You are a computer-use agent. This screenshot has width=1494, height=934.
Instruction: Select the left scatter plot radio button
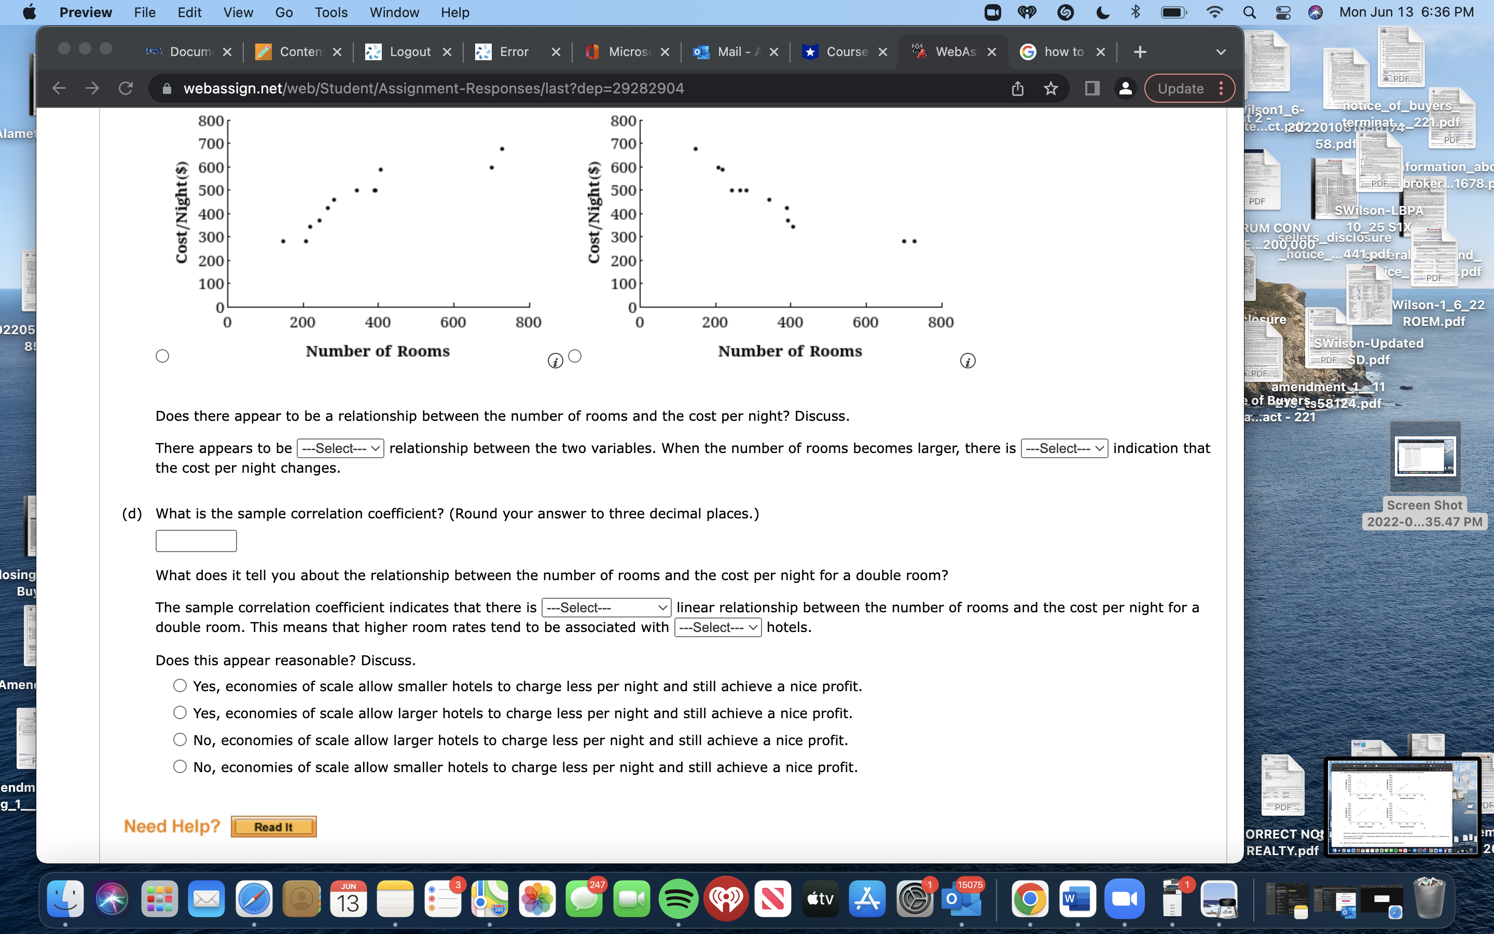(162, 355)
